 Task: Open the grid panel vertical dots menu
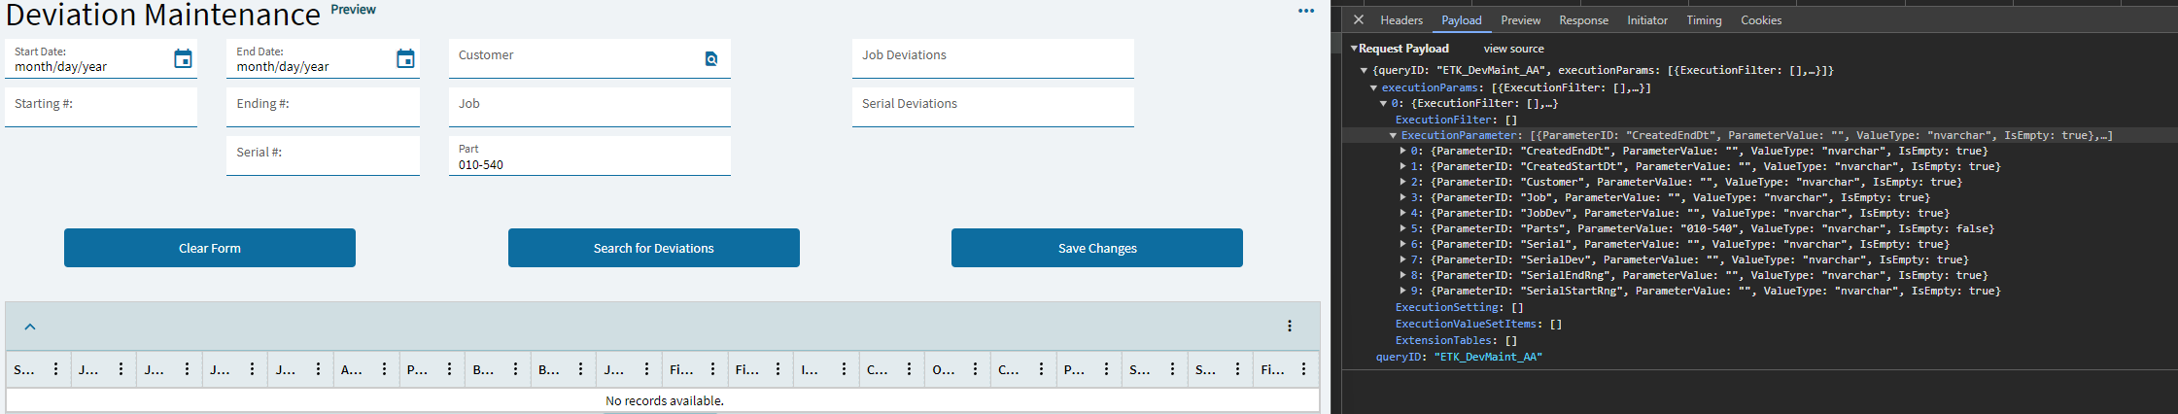point(1290,327)
